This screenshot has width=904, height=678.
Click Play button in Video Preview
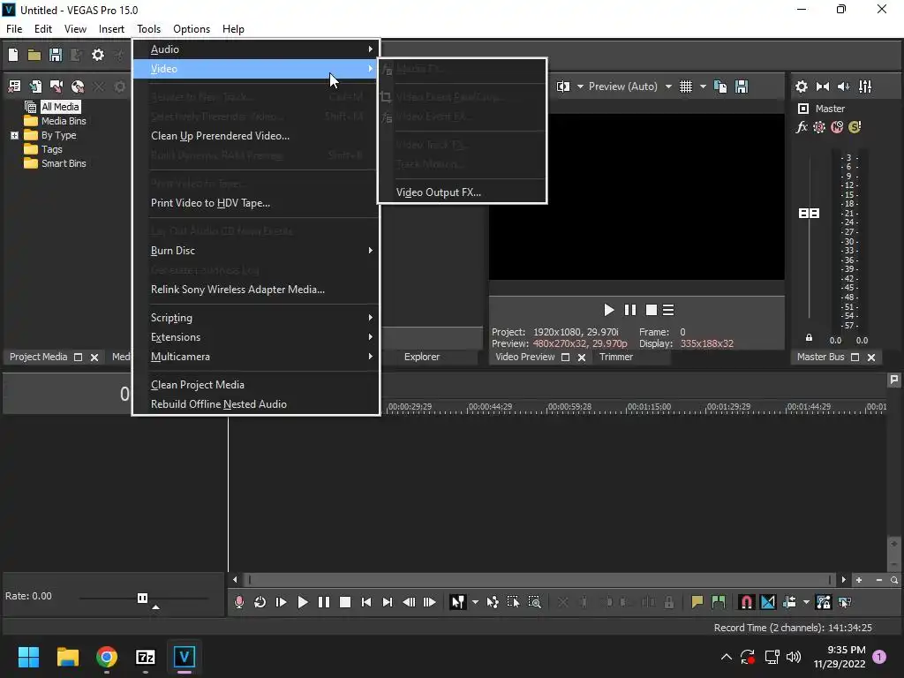pos(609,310)
